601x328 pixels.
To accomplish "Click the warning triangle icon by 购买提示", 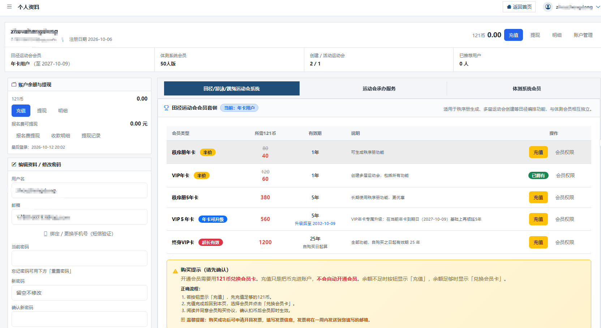I will pos(175,271).
